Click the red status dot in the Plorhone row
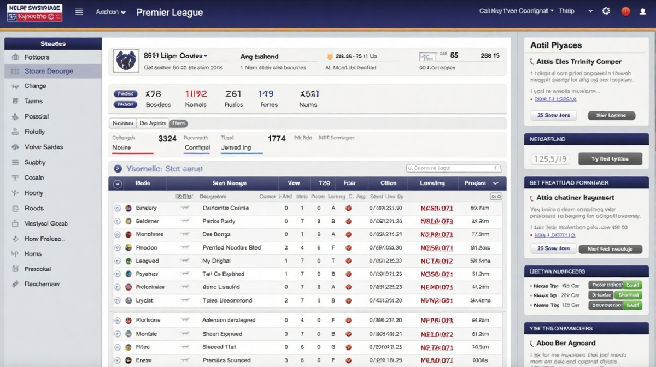The height and width of the screenshot is (367, 656). 348,321
